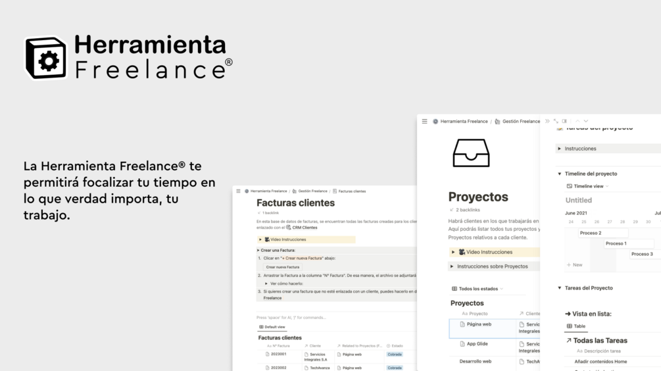Click the Página web page icon in Proyectos table

click(x=462, y=324)
